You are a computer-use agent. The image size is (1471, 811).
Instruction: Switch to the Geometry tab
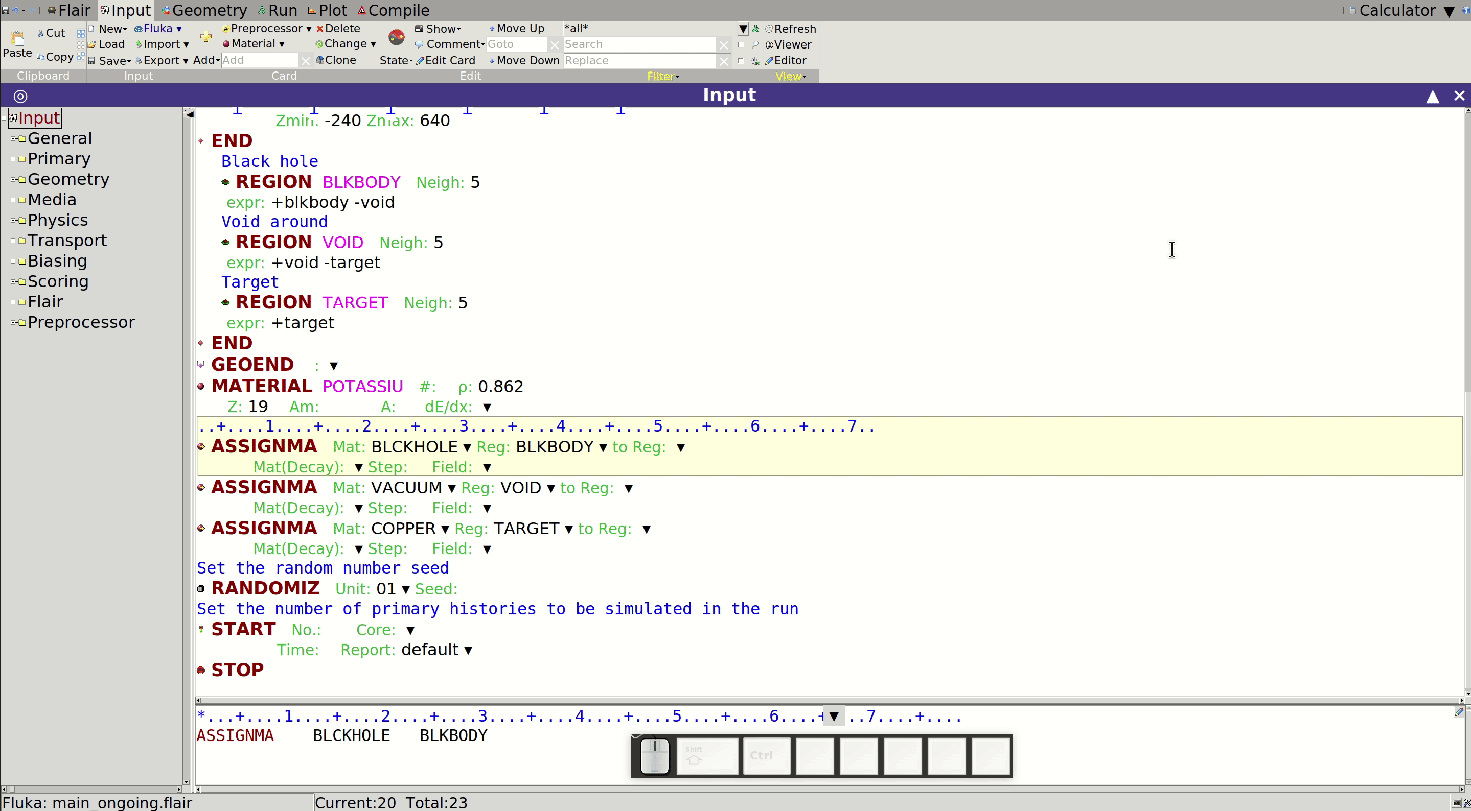pos(204,10)
